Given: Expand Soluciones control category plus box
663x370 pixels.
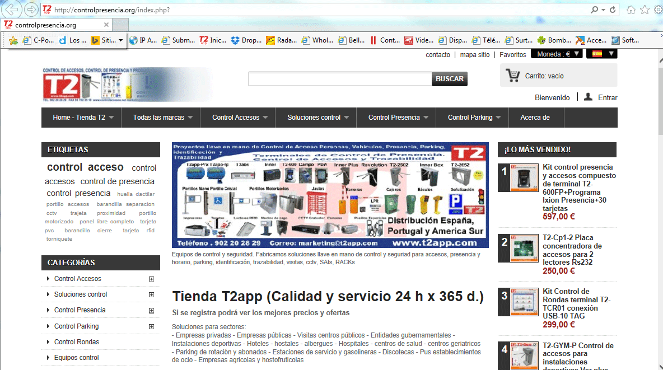Looking at the screenshot, I should (151, 295).
